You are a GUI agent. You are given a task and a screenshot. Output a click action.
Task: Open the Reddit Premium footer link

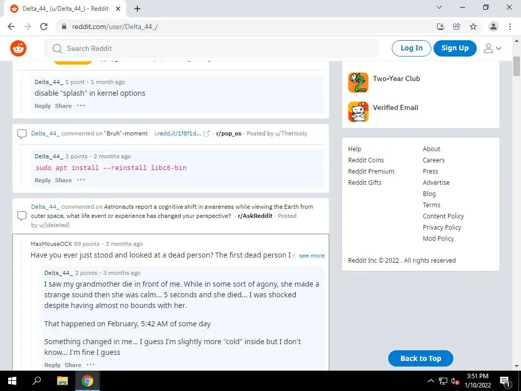[x=371, y=171]
